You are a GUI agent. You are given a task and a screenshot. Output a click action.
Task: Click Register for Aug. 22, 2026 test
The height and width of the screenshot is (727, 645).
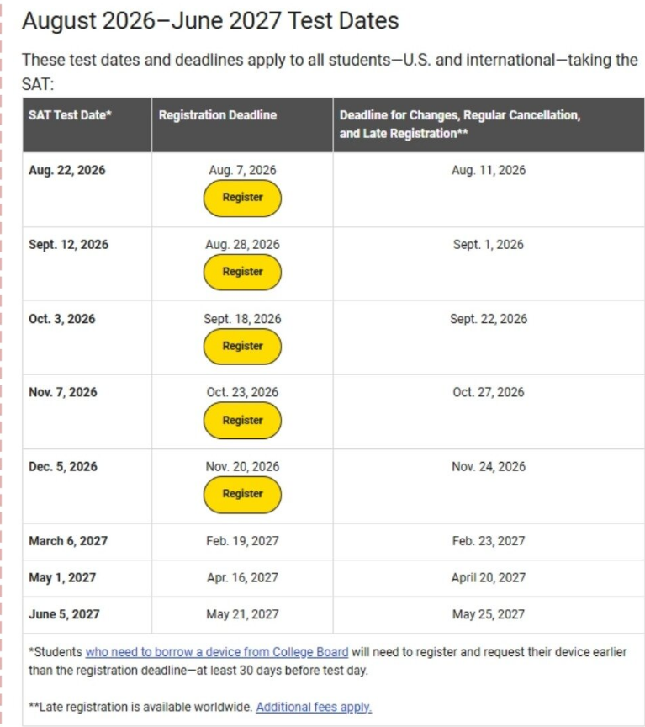point(242,198)
